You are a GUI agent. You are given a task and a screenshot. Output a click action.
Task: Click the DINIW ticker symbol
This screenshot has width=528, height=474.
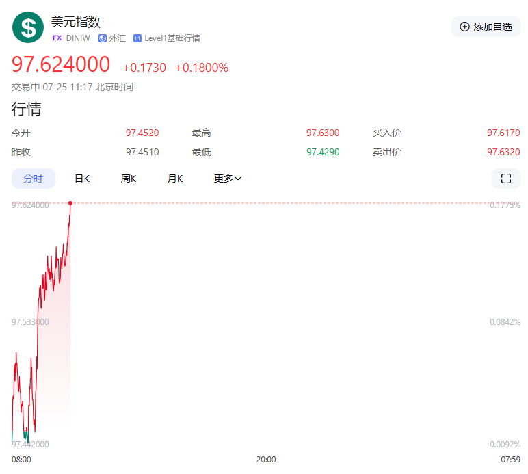78,38
